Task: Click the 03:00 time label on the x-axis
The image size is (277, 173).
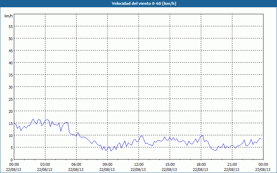Action: [45, 165]
